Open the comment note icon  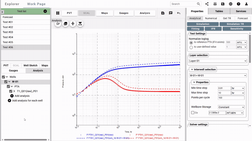tap(171, 13)
